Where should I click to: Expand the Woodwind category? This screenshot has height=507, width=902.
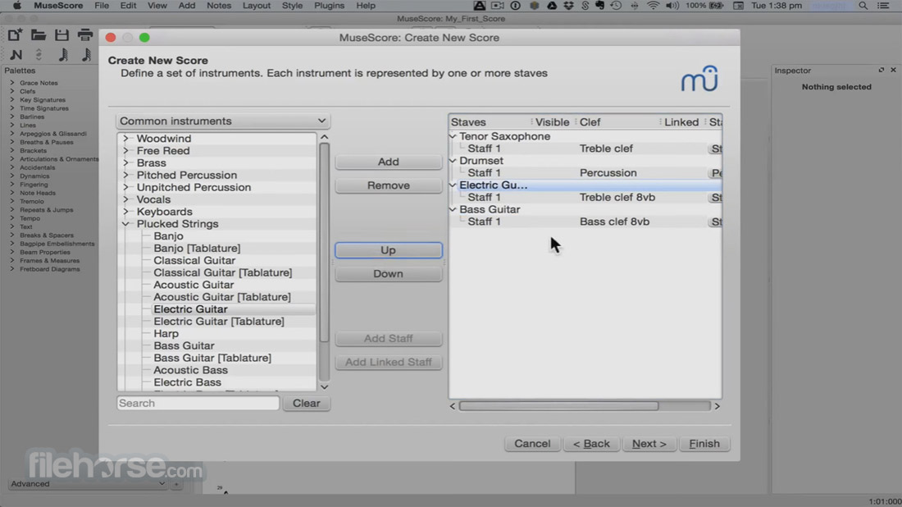[x=126, y=139]
